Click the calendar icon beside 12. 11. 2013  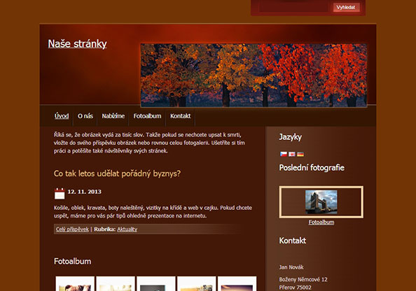[x=60, y=194]
